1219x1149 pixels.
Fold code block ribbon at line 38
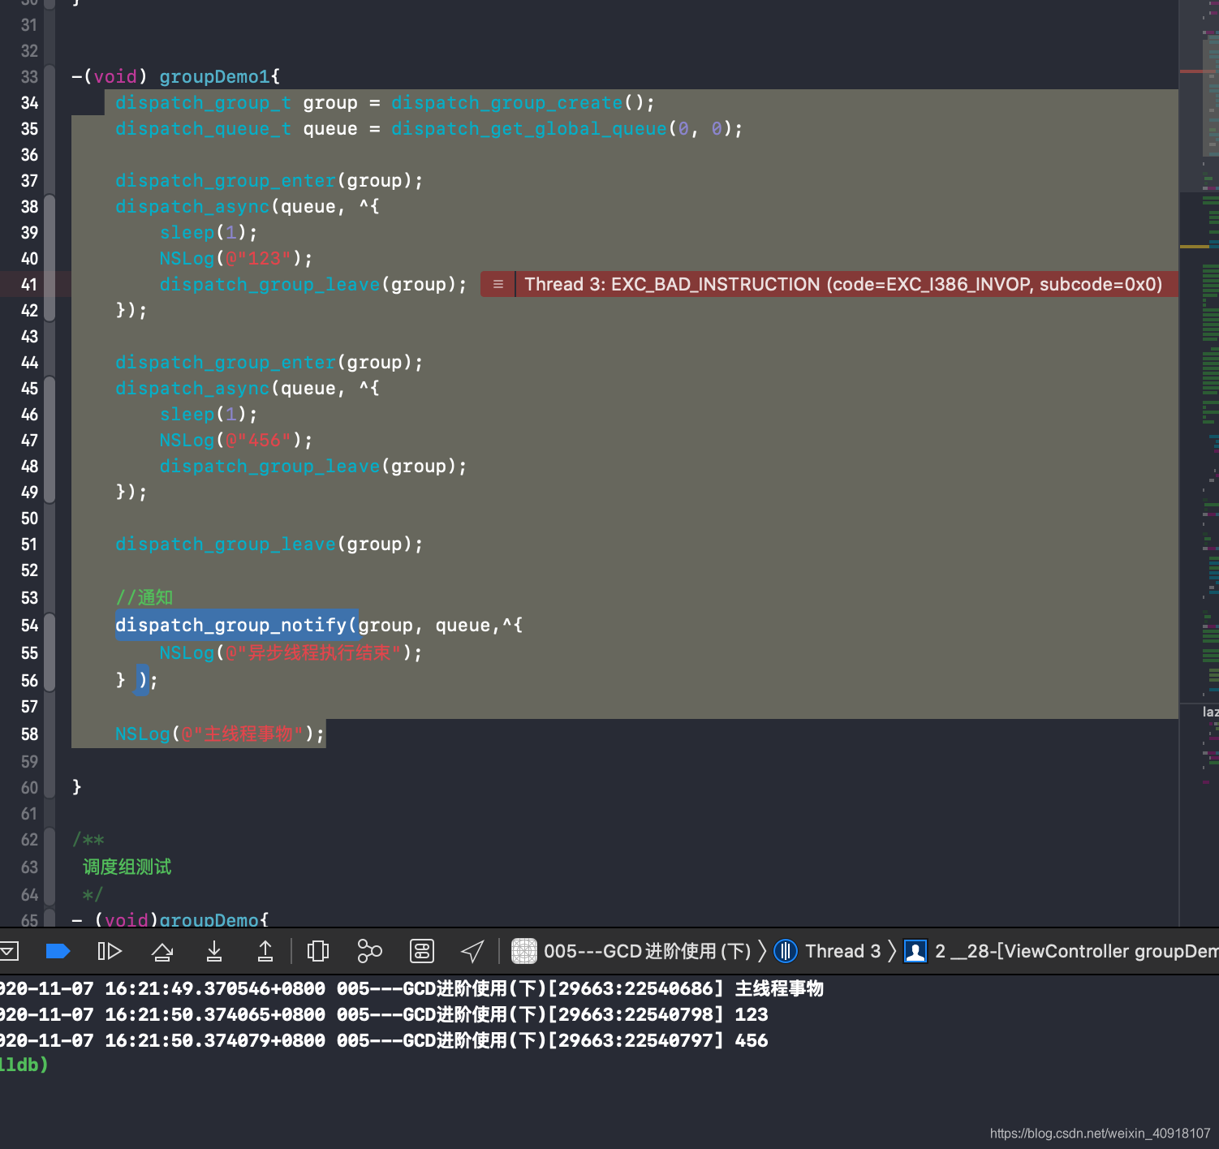pos(50,258)
